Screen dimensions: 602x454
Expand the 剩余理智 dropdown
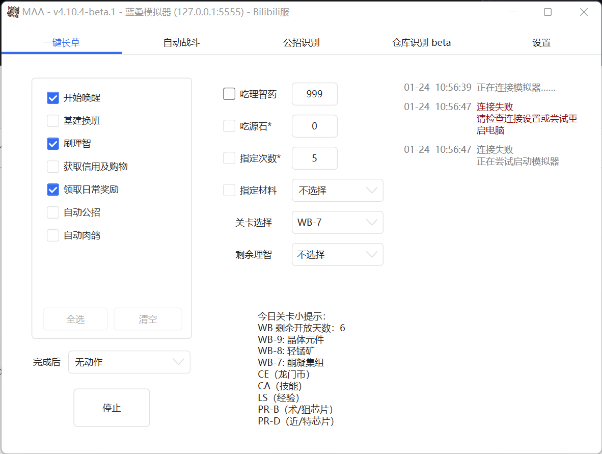tap(337, 254)
